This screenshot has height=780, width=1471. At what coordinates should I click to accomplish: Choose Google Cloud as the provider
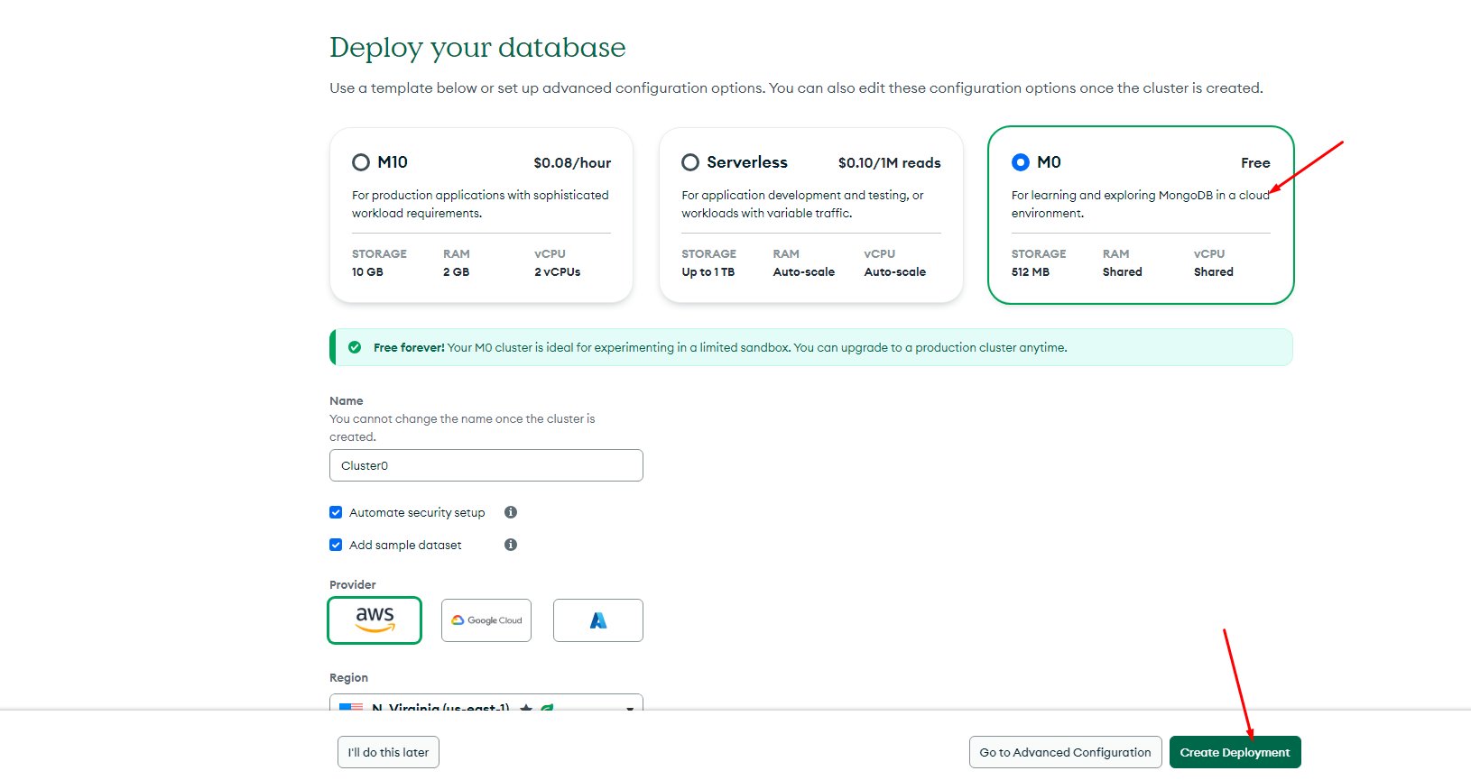click(486, 620)
